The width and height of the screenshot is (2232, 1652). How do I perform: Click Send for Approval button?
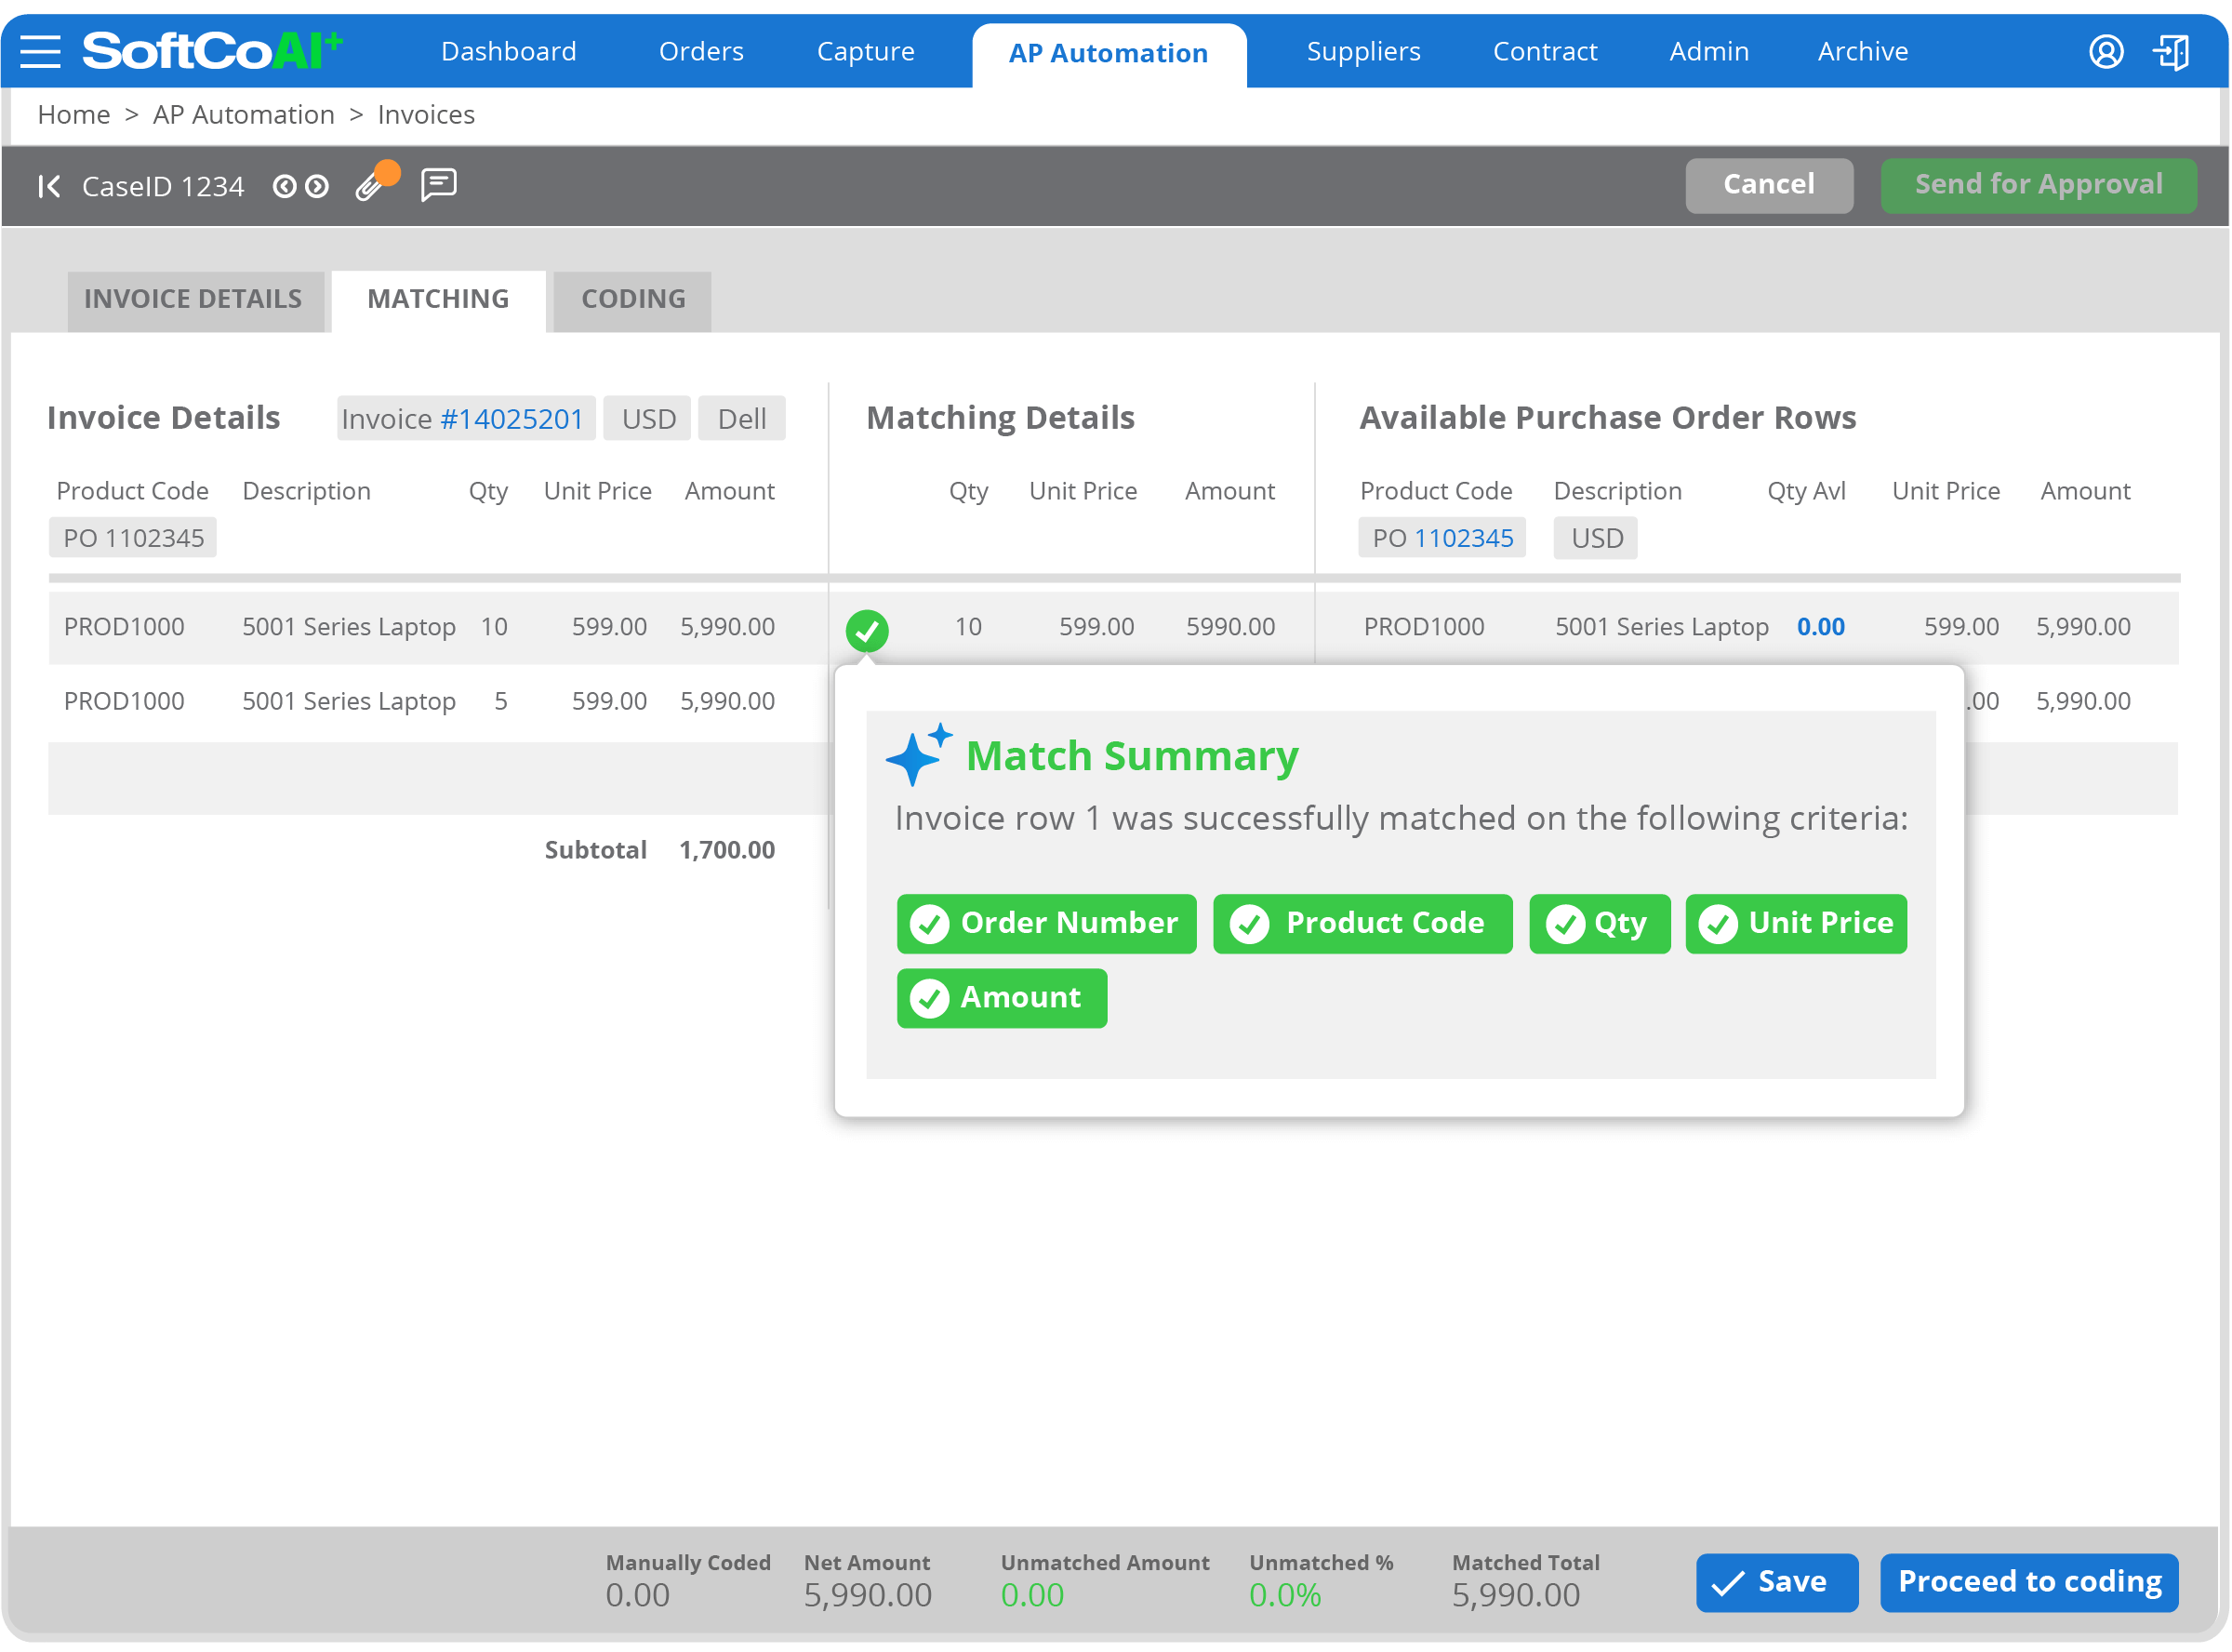(x=2037, y=185)
